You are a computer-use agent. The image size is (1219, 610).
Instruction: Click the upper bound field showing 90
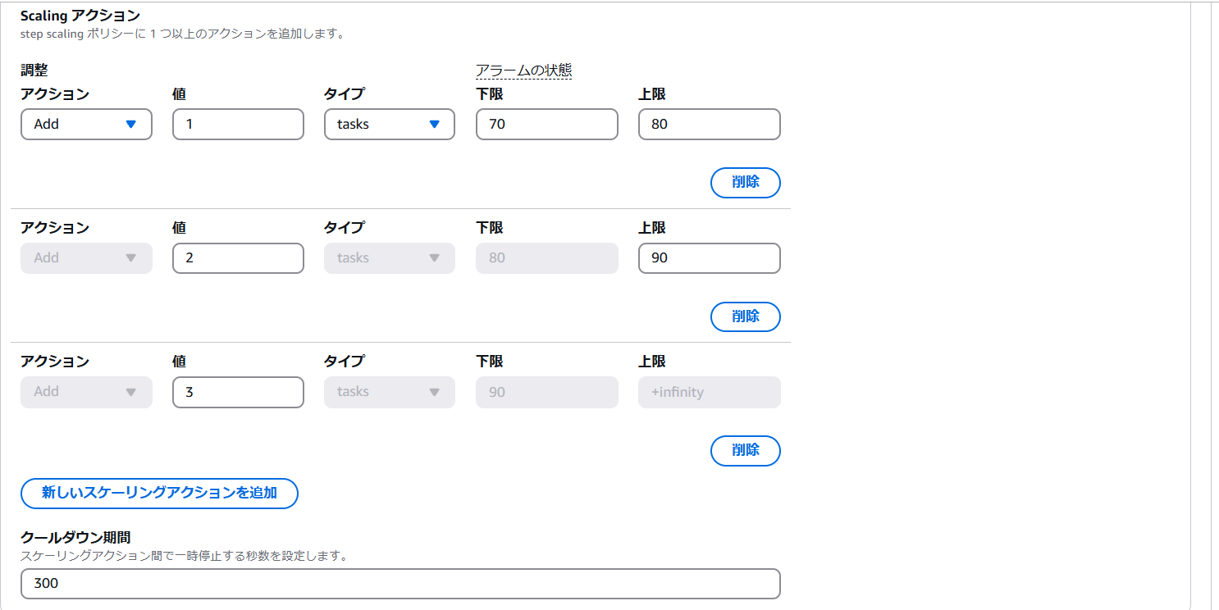710,258
